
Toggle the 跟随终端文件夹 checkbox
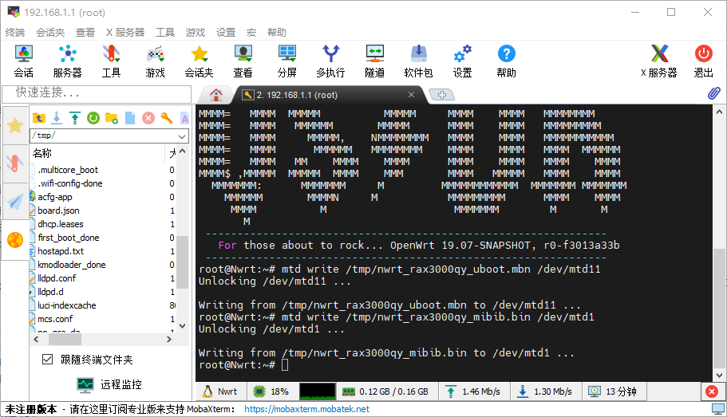(x=48, y=360)
